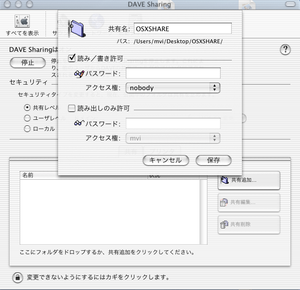
Task: Click the save (保存) button
Action: click(214, 160)
